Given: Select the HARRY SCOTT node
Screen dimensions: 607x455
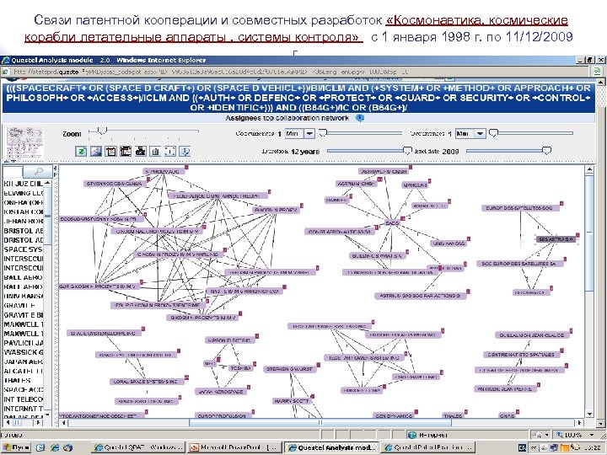Looking at the screenshot, I should [292, 401].
